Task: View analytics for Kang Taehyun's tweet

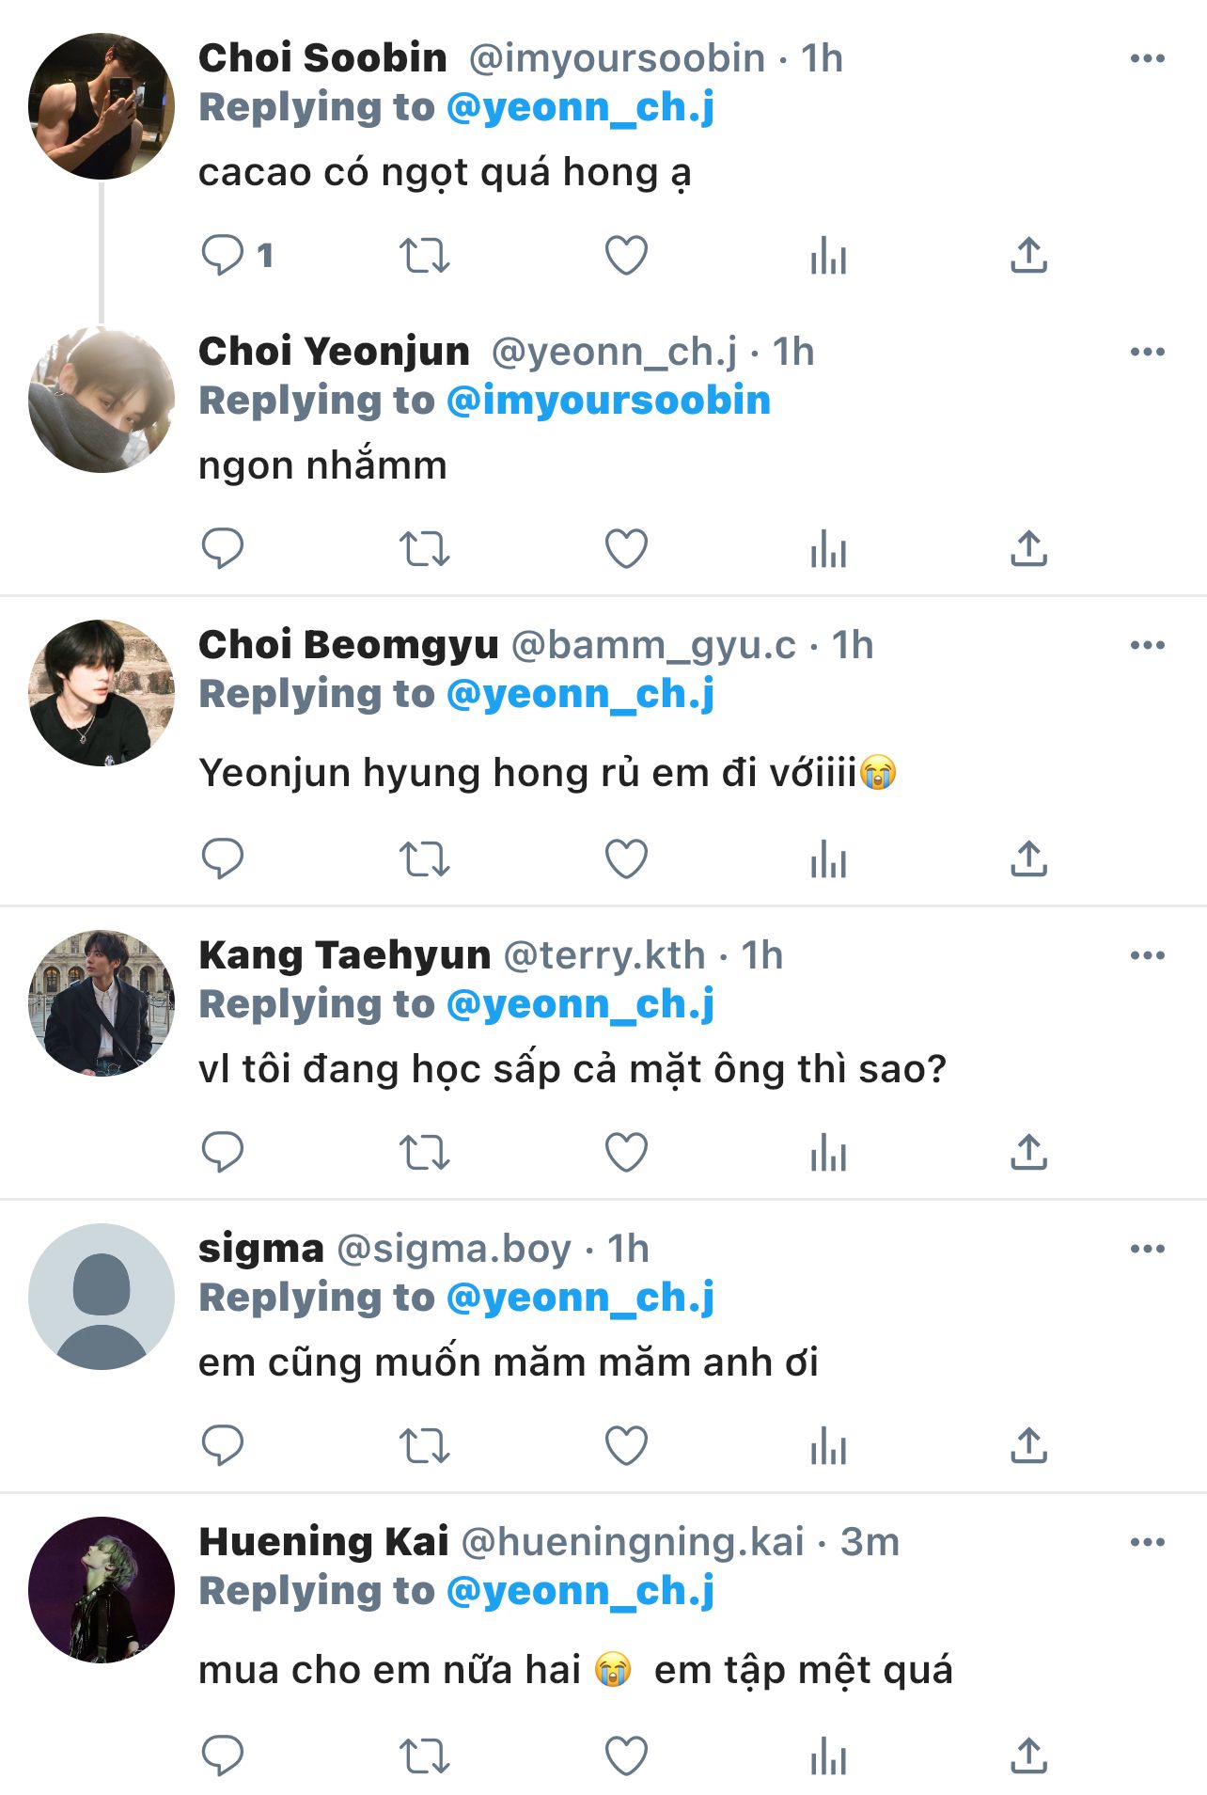Action: 828,1153
